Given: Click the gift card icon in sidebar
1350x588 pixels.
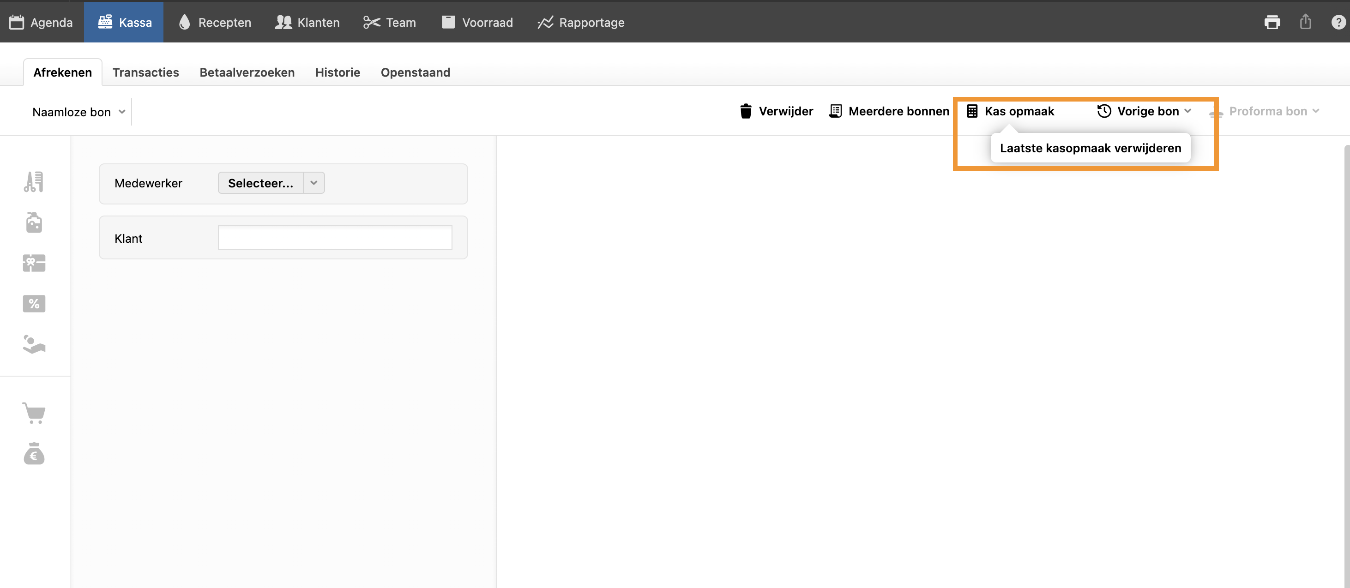Looking at the screenshot, I should (34, 263).
